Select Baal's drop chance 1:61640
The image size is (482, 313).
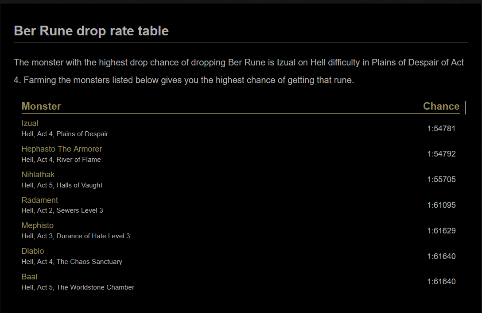pyautogui.click(x=441, y=282)
